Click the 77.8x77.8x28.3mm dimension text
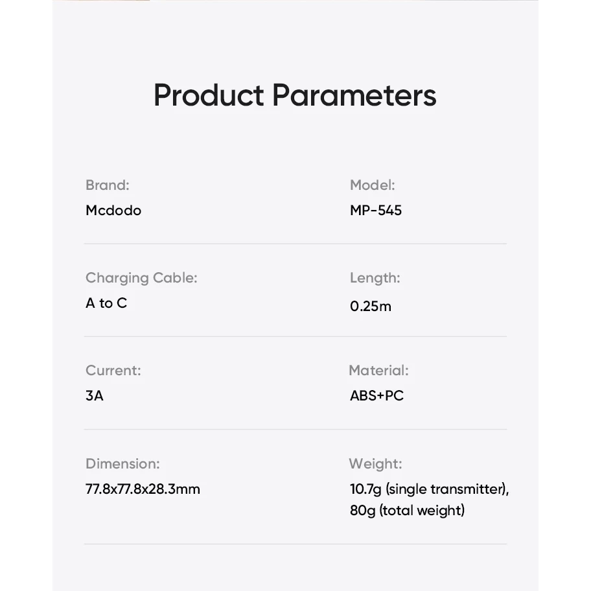The height and width of the screenshot is (591, 591). 143,489
